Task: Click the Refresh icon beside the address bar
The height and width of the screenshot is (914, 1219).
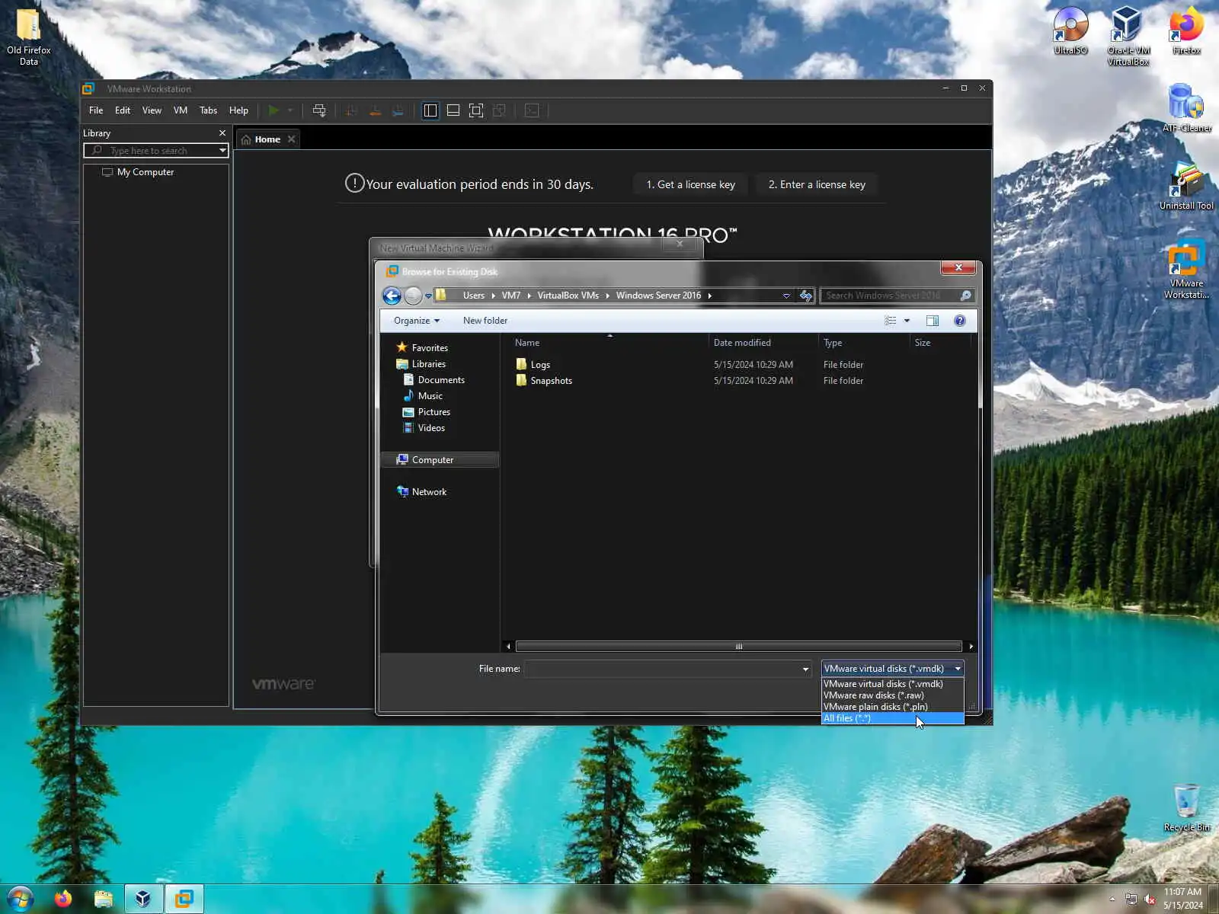Action: point(806,296)
